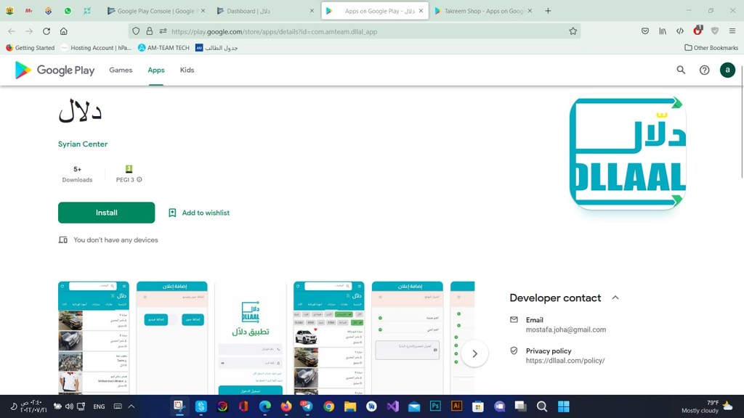Screen dimensions: 744x418
Task: Click the 5+ Downloads text
Action: (77, 174)
